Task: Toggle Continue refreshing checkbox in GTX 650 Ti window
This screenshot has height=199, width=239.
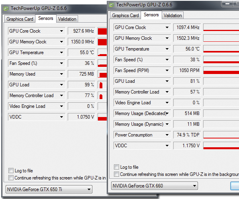Action: click(11, 178)
